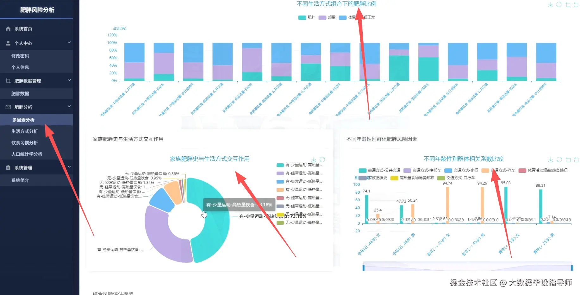Click the 中年(25-44岁)-男 axis label

pos(404,244)
